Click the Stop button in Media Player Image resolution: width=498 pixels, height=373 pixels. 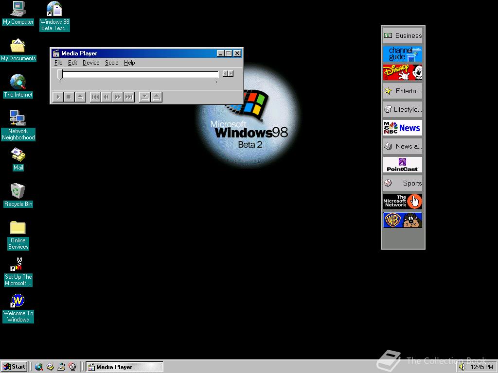coord(69,97)
